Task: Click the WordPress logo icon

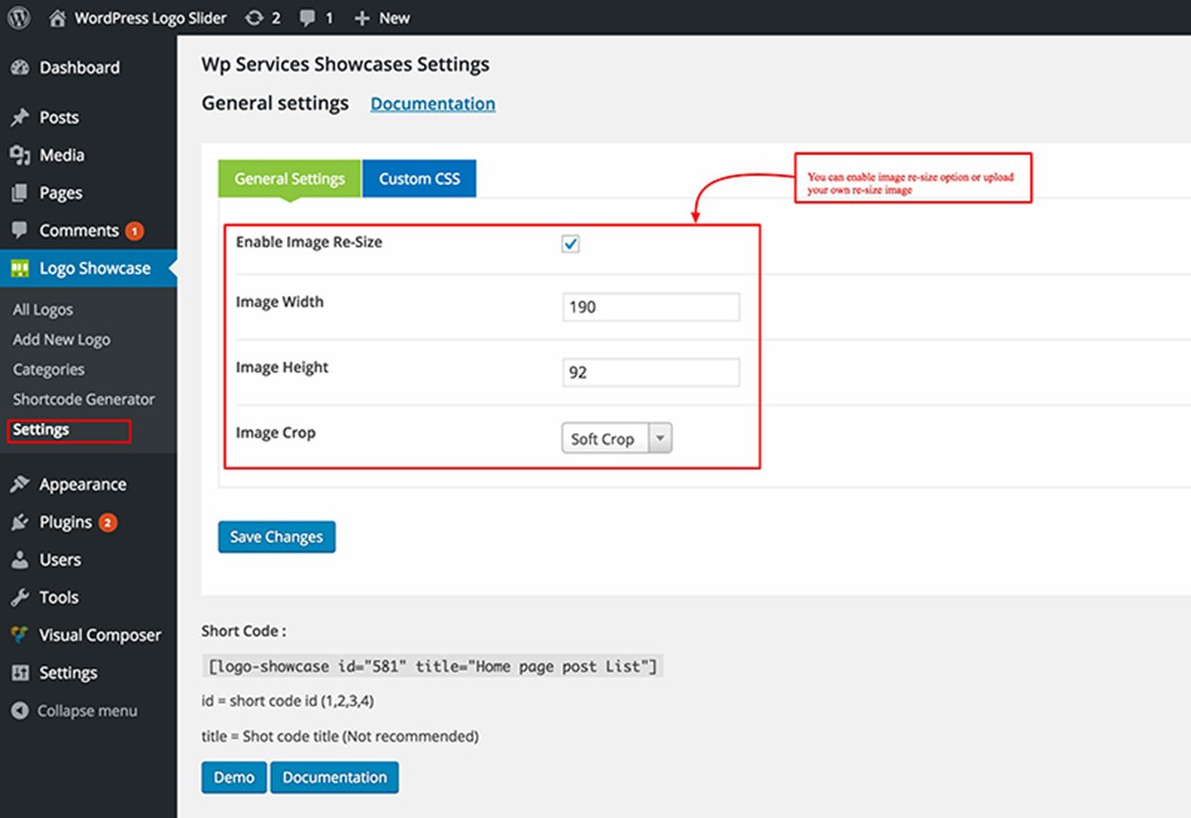Action: pyautogui.click(x=19, y=18)
